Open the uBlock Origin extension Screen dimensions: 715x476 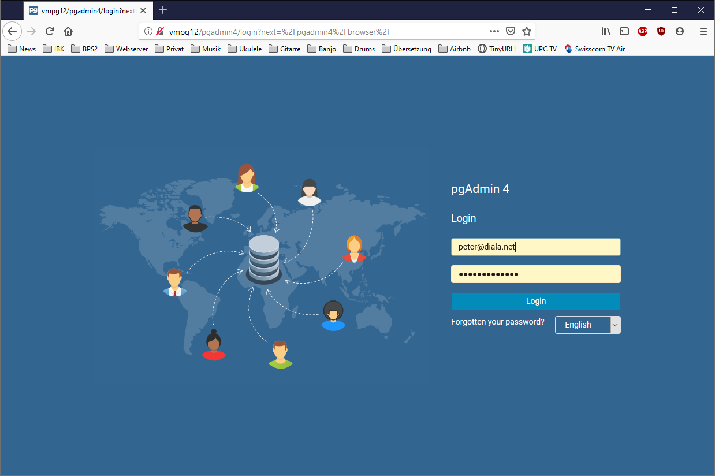661,31
